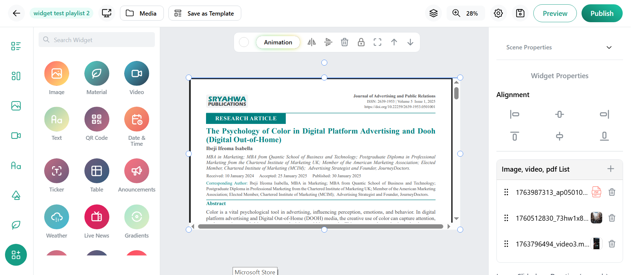Toggle fullscreen fit for widget
This screenshot has height=275, width=638.
[x=377, y=42]
